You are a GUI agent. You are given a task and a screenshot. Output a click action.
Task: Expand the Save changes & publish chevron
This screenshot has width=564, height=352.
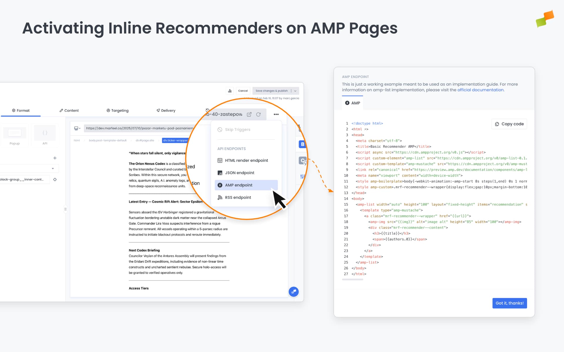coord(295,91)
